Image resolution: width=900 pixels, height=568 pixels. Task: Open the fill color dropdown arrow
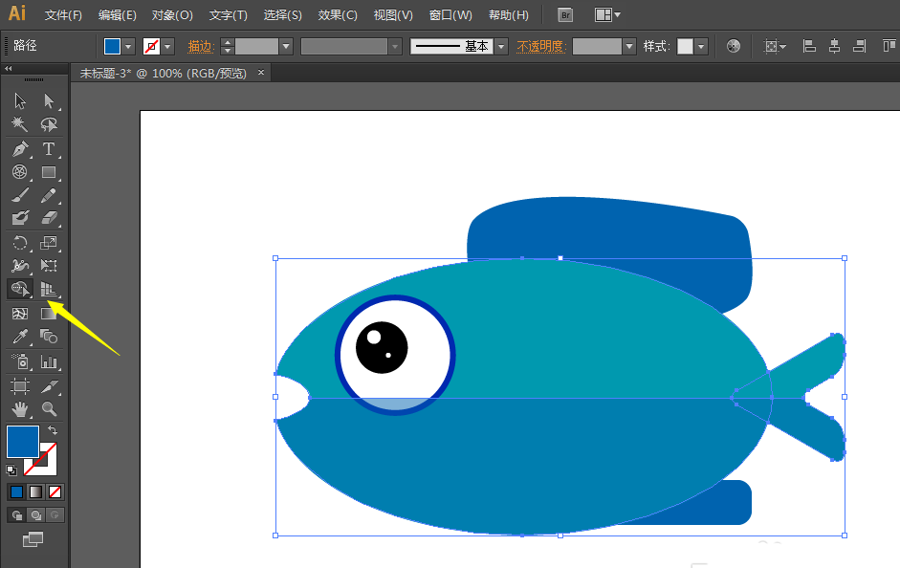coord(128,46)
